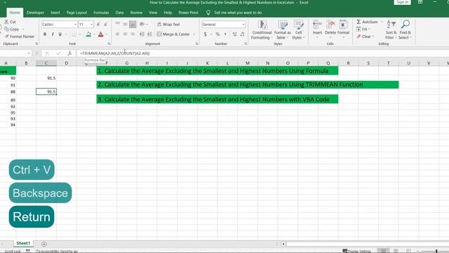Click the Sign in button
Viewport: 449px width, 253px height.
coord(402,2)
